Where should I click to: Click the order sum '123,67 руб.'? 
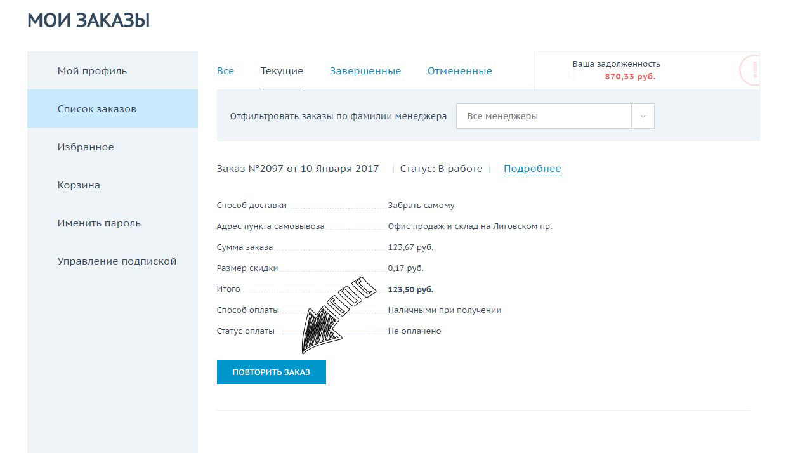click(x=410, y=247)
